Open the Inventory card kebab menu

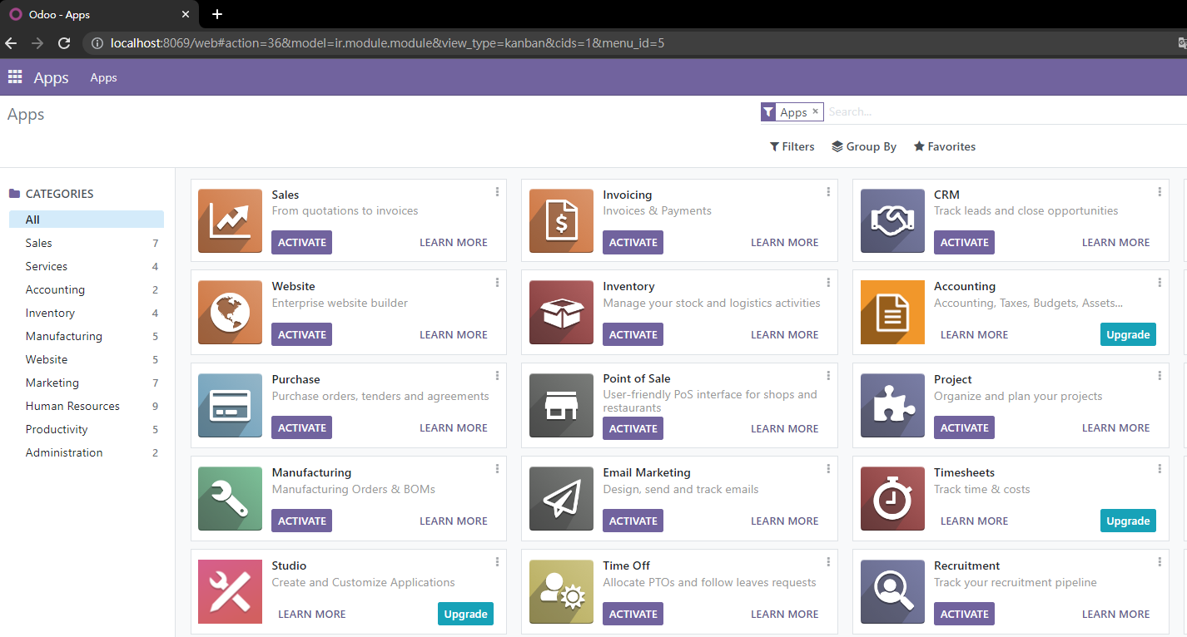coord(828,284)
